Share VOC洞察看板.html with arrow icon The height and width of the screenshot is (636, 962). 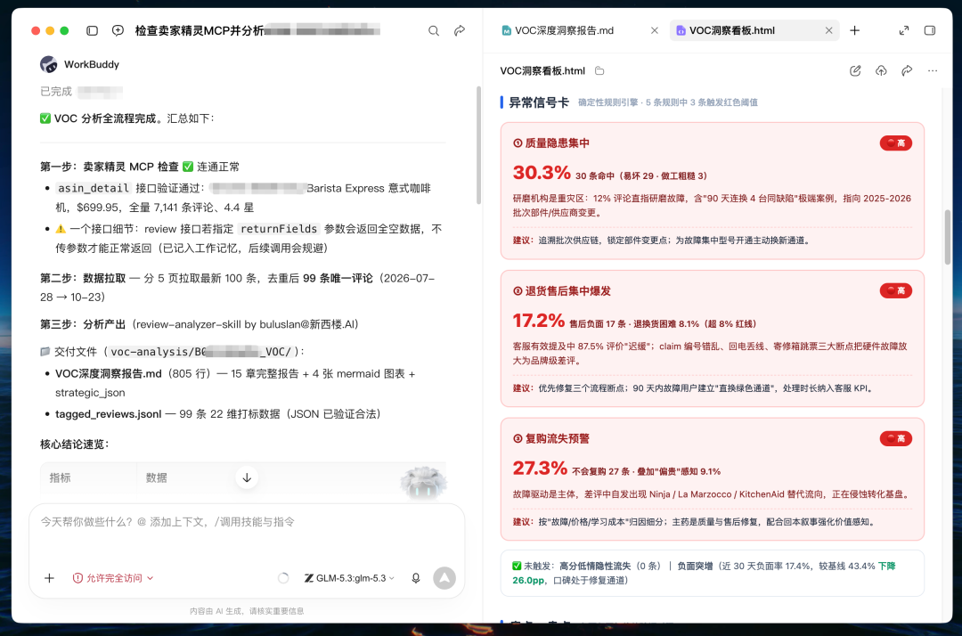coord(907,71)
